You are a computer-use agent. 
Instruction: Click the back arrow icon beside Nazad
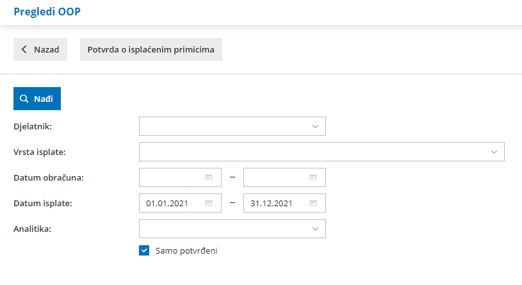click(24, 49)
